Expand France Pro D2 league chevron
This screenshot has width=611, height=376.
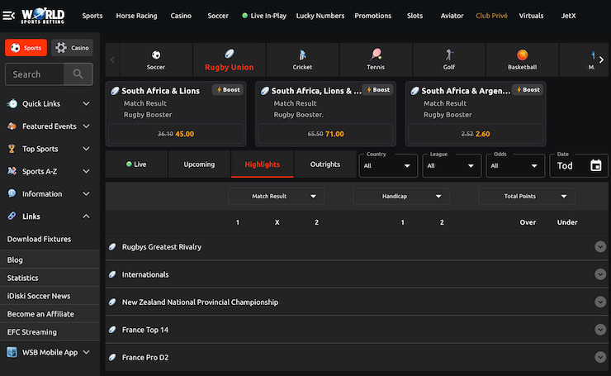click(600, 357)
